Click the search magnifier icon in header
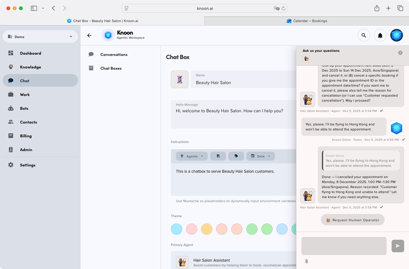Image resolution: width=409 pixels, height=269 pixels. pyautogui.click(x=364, y=36)
